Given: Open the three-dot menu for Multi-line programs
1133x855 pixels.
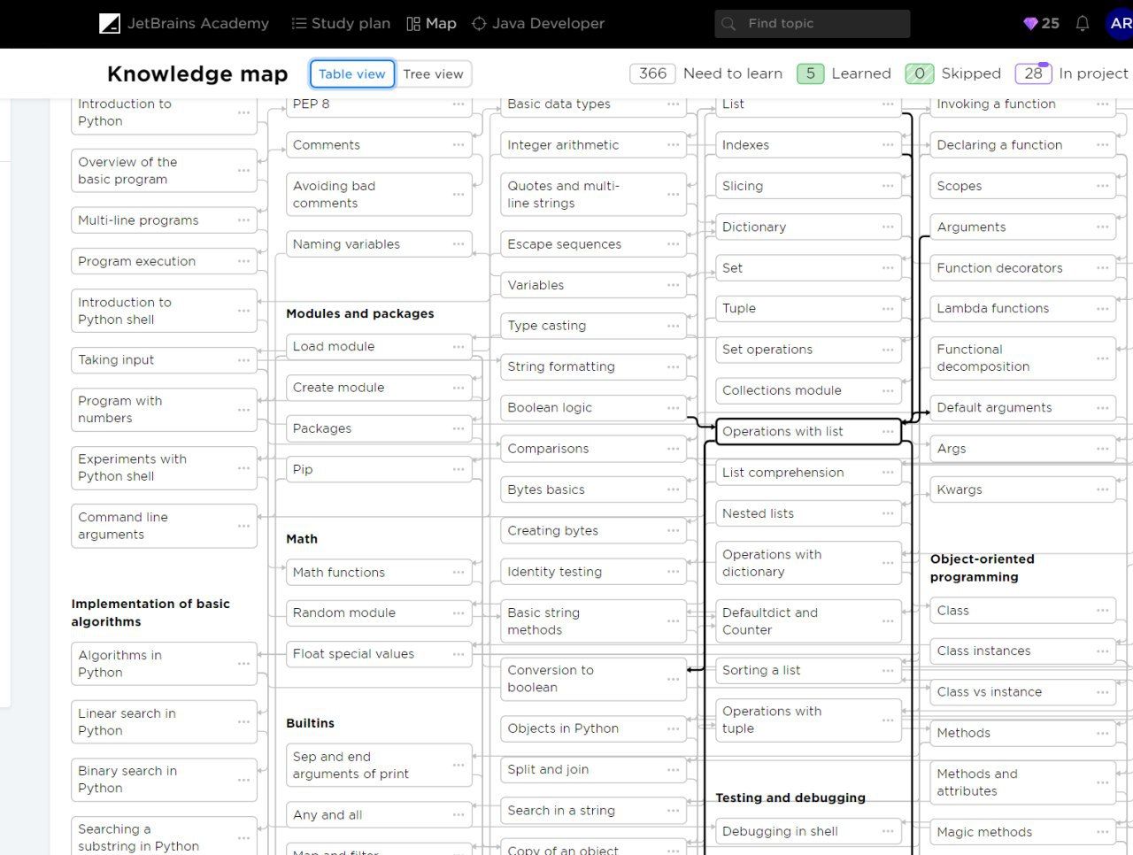Looking at the screenshot, I should (243, 220).
